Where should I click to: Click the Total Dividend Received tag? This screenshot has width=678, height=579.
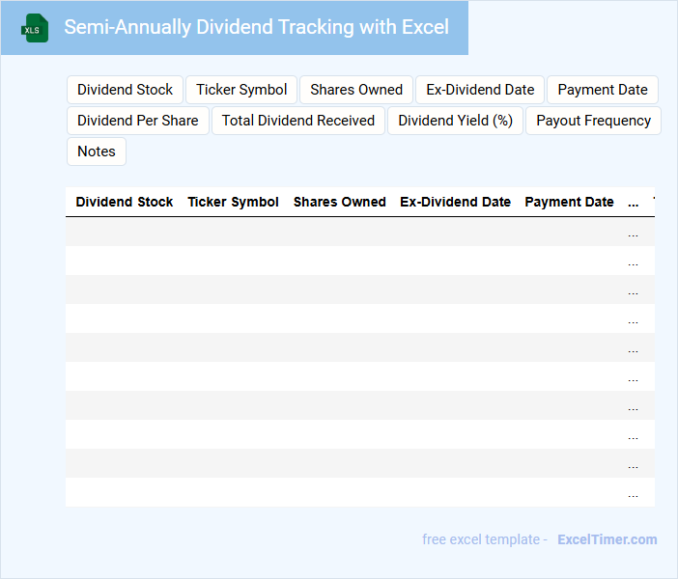(x=298, y=121)
